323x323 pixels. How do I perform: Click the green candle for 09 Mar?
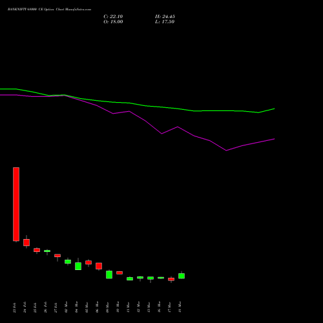109,275
